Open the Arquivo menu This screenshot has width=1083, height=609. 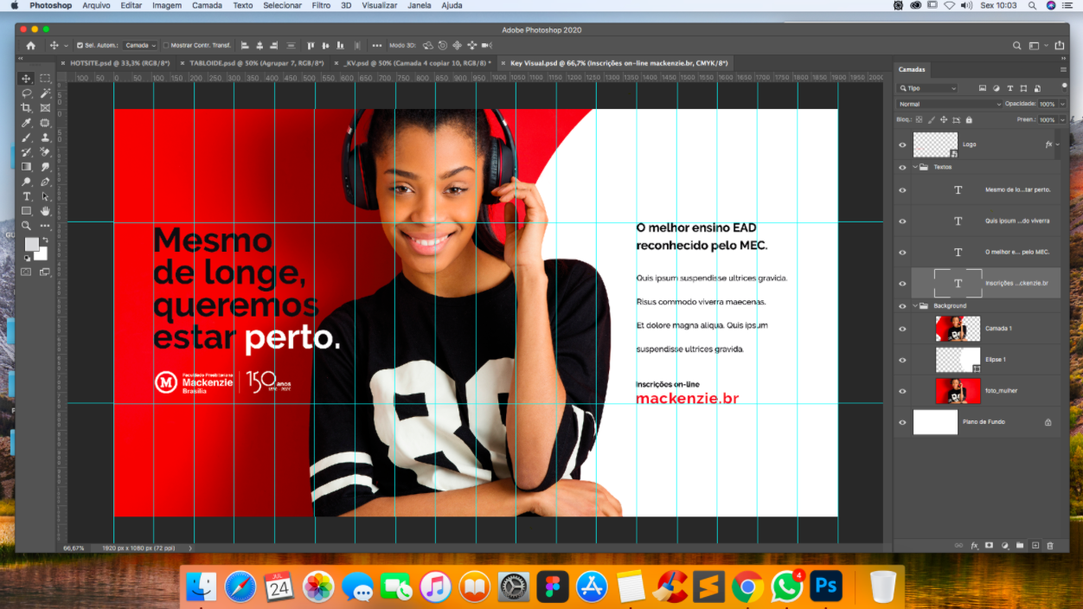pyautogui.click(x=96, y=5)
